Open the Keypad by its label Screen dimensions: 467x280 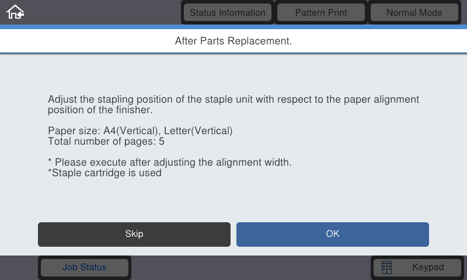pyautogui.click(x=428, y=267)
